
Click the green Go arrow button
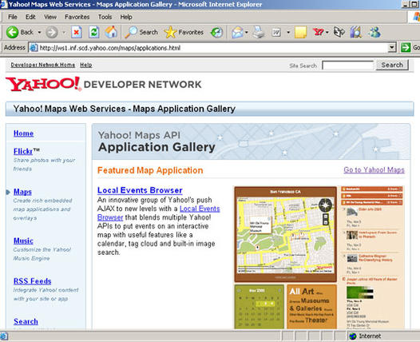click(406, 48)
